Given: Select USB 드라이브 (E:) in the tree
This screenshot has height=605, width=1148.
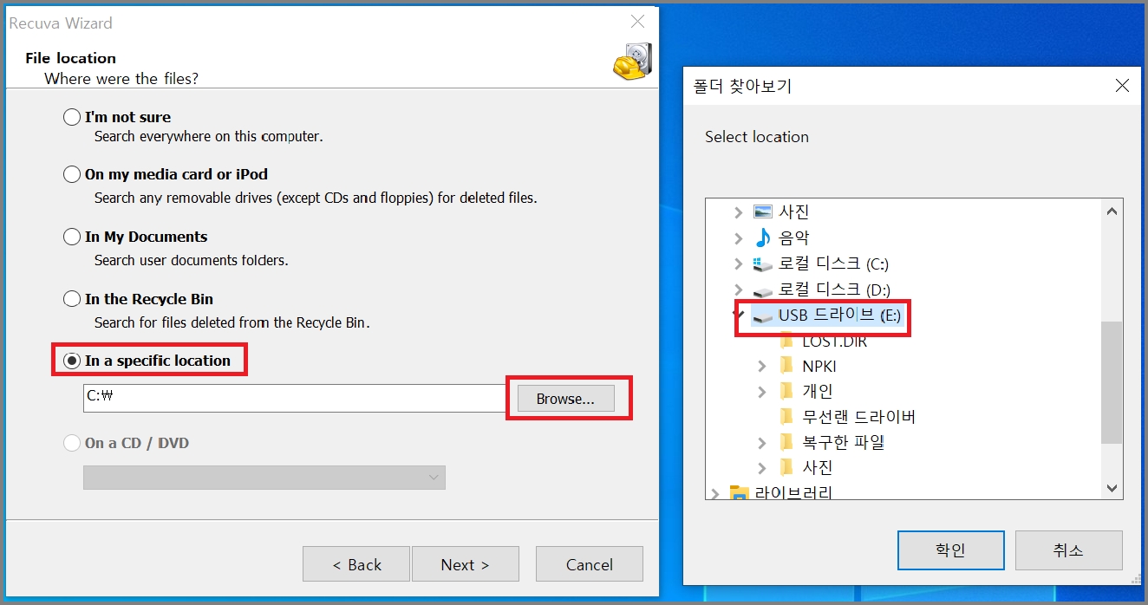Looking at the screenshot, I should pos(839,316).
